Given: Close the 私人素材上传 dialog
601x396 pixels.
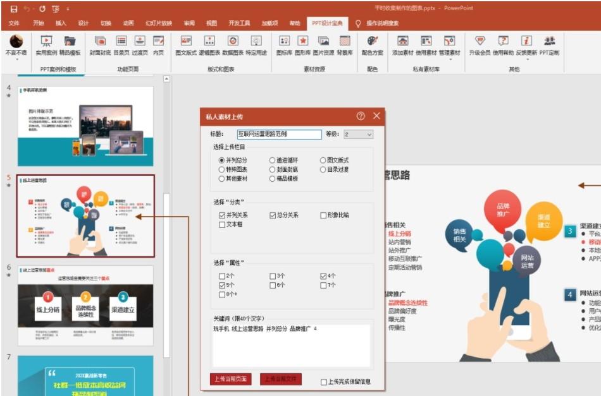Looking at the screenshot, I should [x=377, y=116].
